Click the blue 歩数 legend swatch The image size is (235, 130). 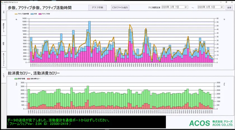point(32,13)
